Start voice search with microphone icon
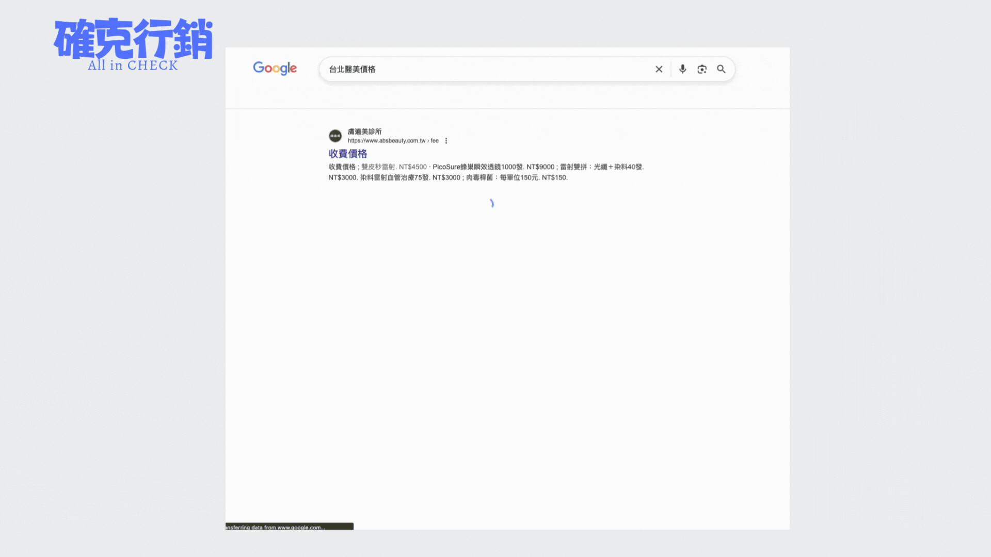 pos(682,69)
